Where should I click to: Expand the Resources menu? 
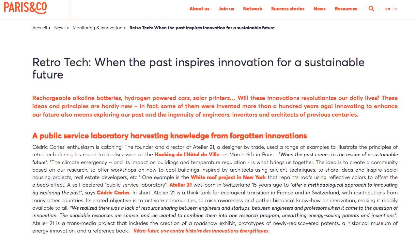(346, 9)
